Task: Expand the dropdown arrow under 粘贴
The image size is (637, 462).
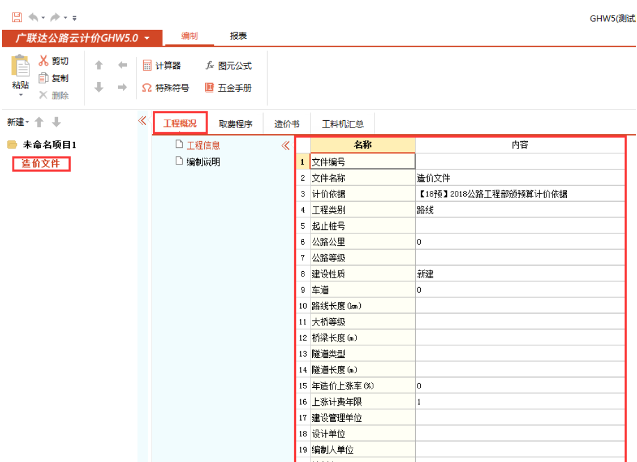Action: (x=20, y=95)
